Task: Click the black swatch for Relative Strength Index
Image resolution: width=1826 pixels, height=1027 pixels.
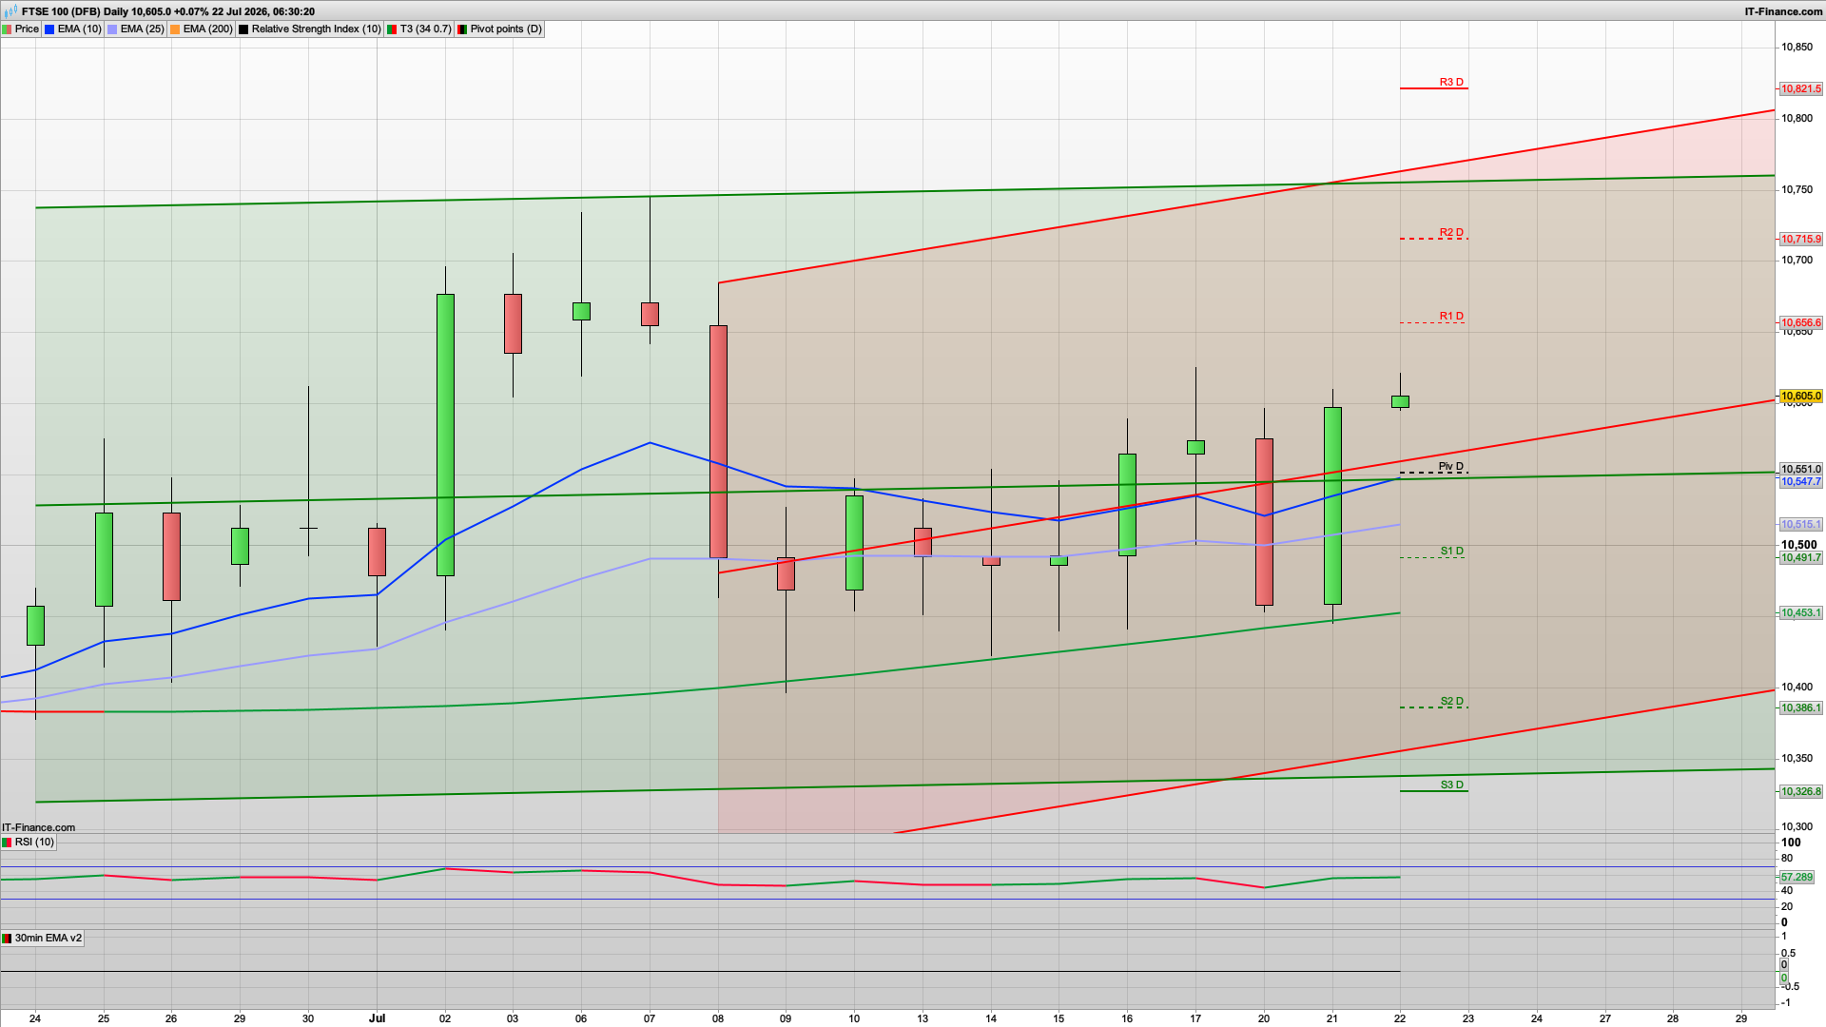Action: (x=243, y=29)
